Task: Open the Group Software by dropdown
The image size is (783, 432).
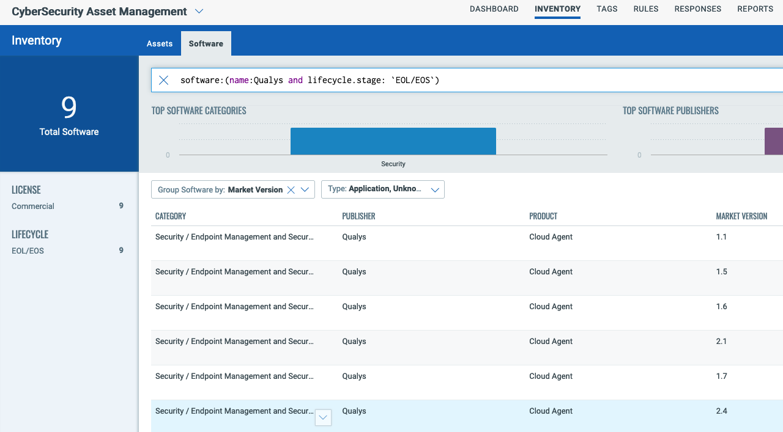Action: point(305,189)
